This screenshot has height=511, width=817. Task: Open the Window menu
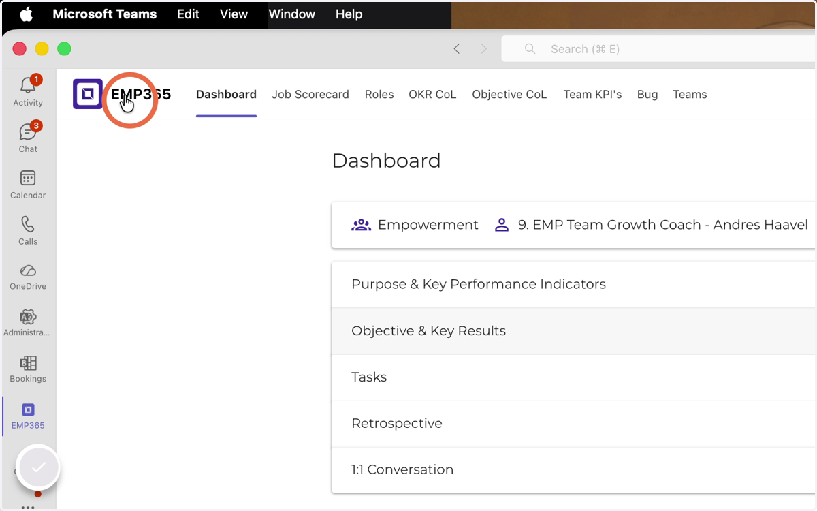pos(291,14)
